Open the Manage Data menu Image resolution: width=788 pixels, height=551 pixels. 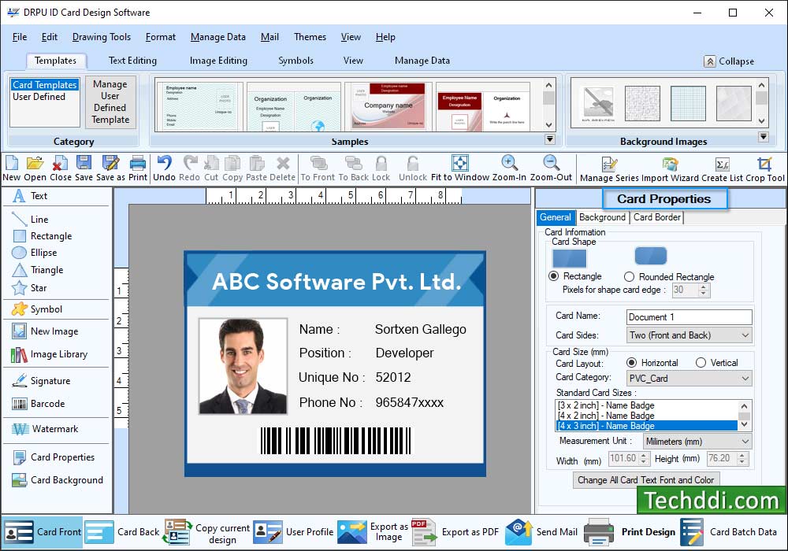tap(218, 37)
